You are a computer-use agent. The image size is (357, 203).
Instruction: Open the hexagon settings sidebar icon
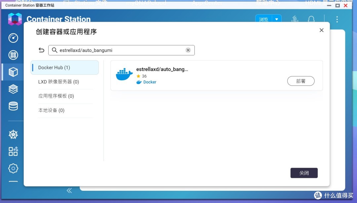(13, 168)
